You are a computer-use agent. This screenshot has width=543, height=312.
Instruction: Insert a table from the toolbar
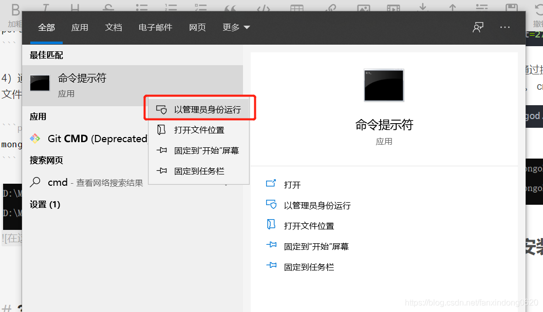pos(297,7)
